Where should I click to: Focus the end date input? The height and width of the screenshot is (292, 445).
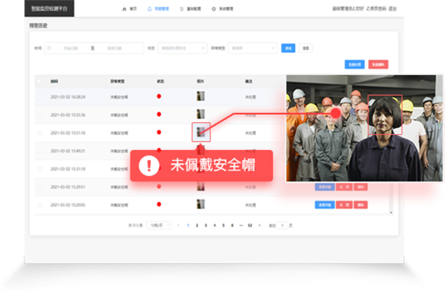(114, 48)
